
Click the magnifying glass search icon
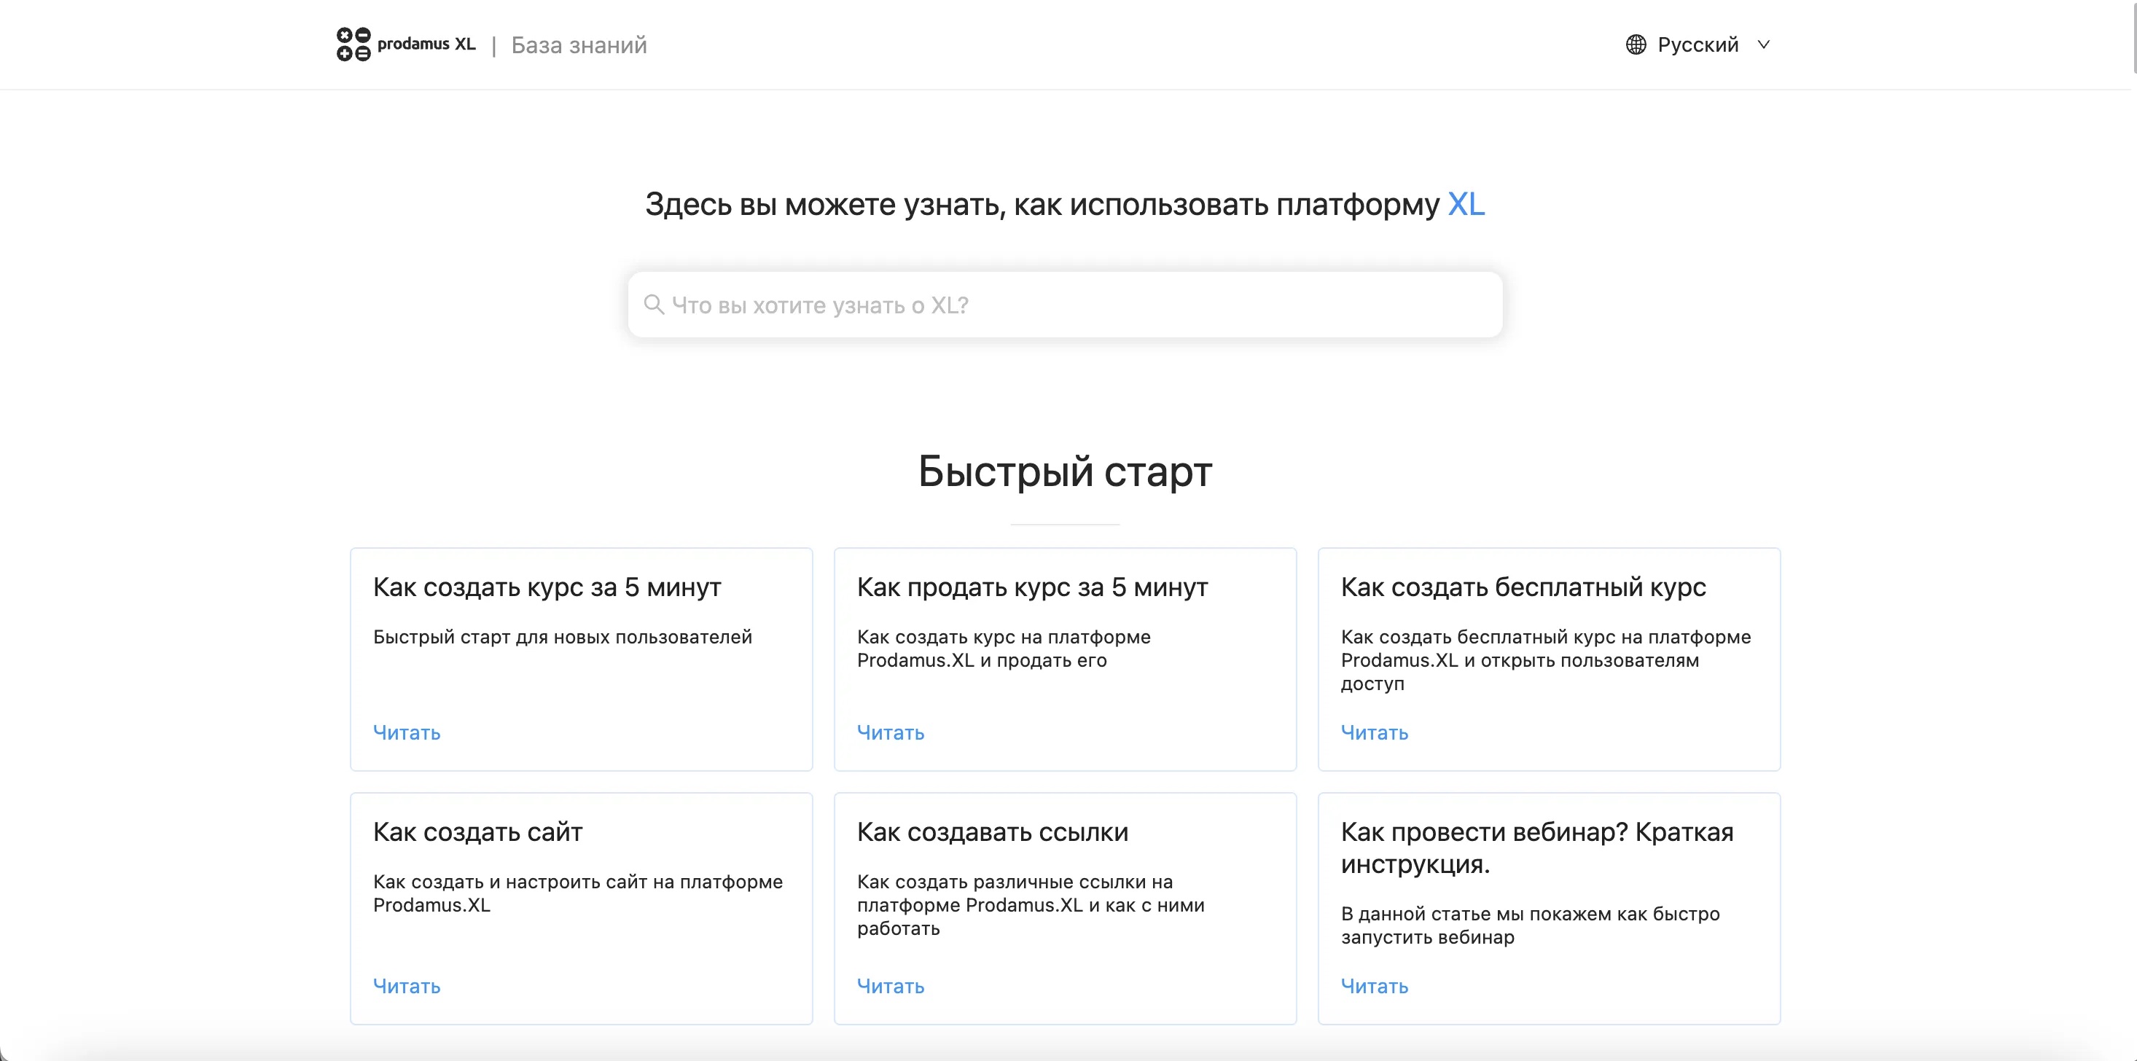pos(655,305)
